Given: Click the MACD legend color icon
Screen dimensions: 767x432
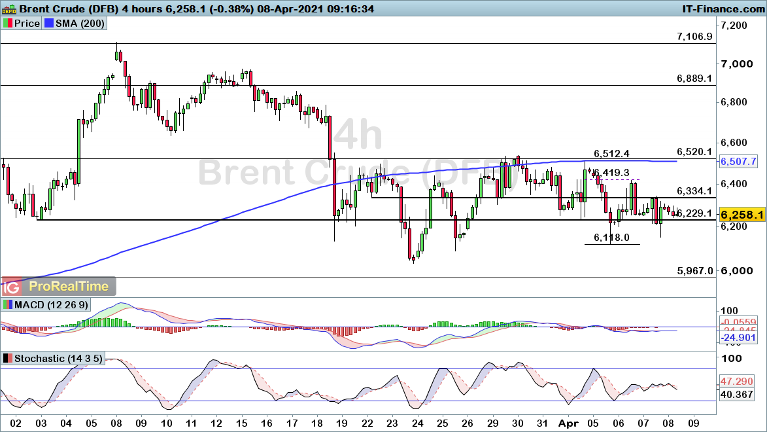Looking at the screenshot, I should [7, 304].
